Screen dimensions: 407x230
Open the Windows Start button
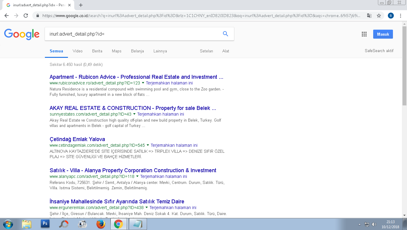8,224
